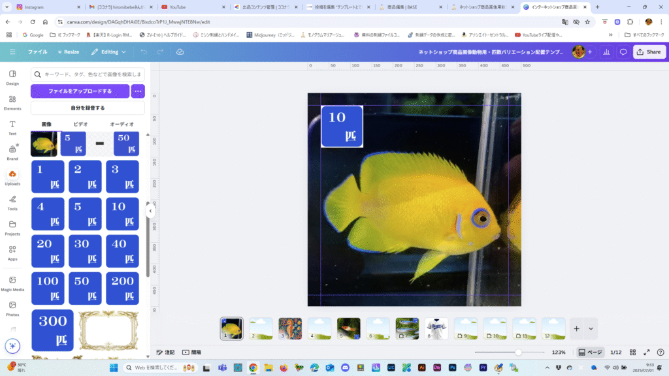Expand page options chevron beside add page
The height and width of the screenshot is (376, 669).
[591, 329]
